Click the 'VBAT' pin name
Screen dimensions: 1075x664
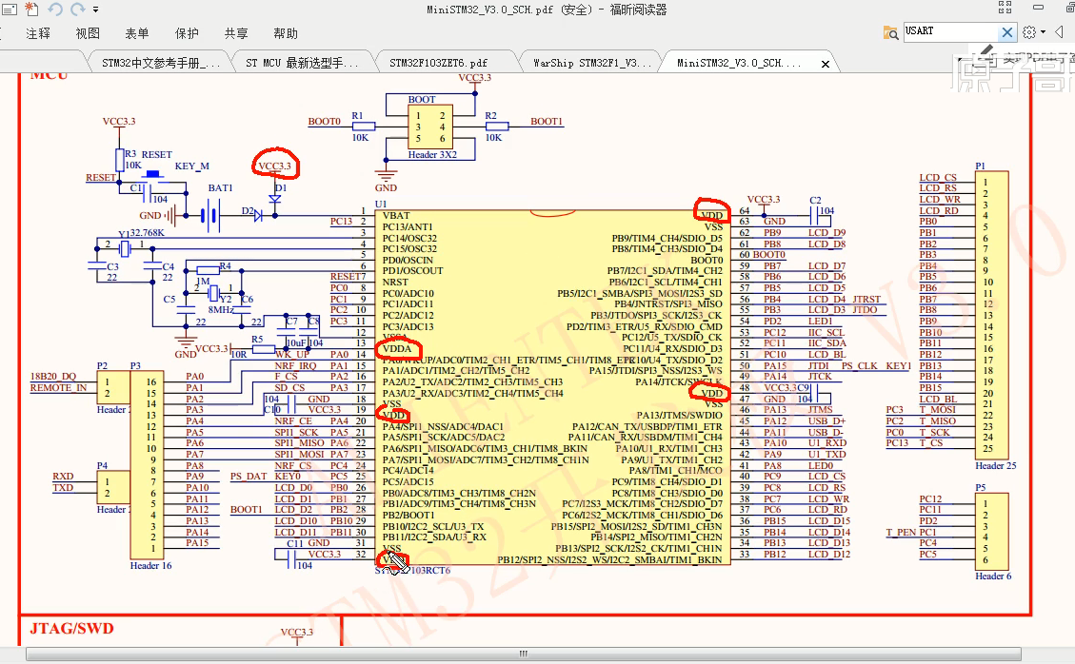pyautogui.click(x=396, y=215)
